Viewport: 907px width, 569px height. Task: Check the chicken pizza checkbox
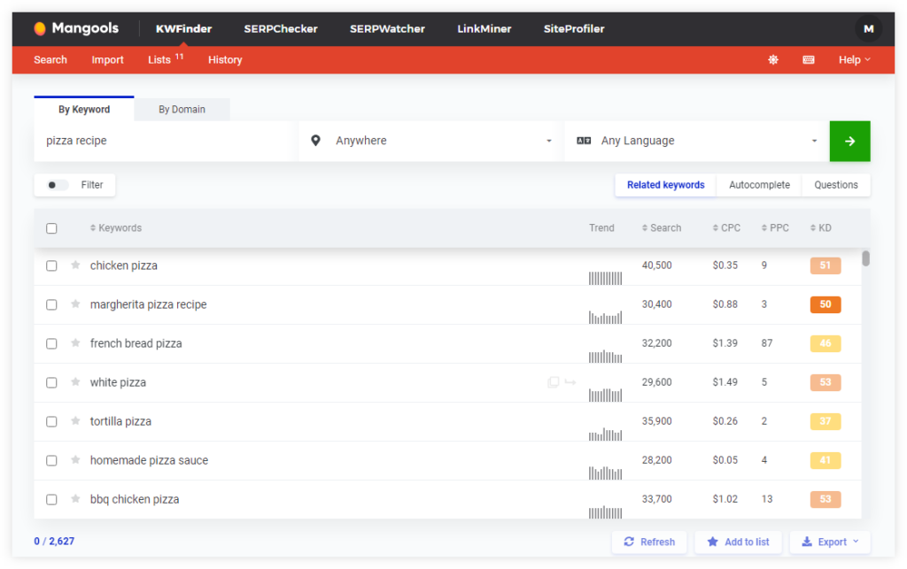pyautogui.click(x=51, y=265)
